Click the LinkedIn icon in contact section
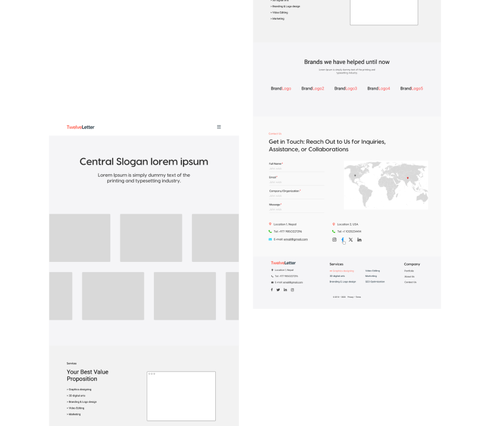 [x=359, y=239]
